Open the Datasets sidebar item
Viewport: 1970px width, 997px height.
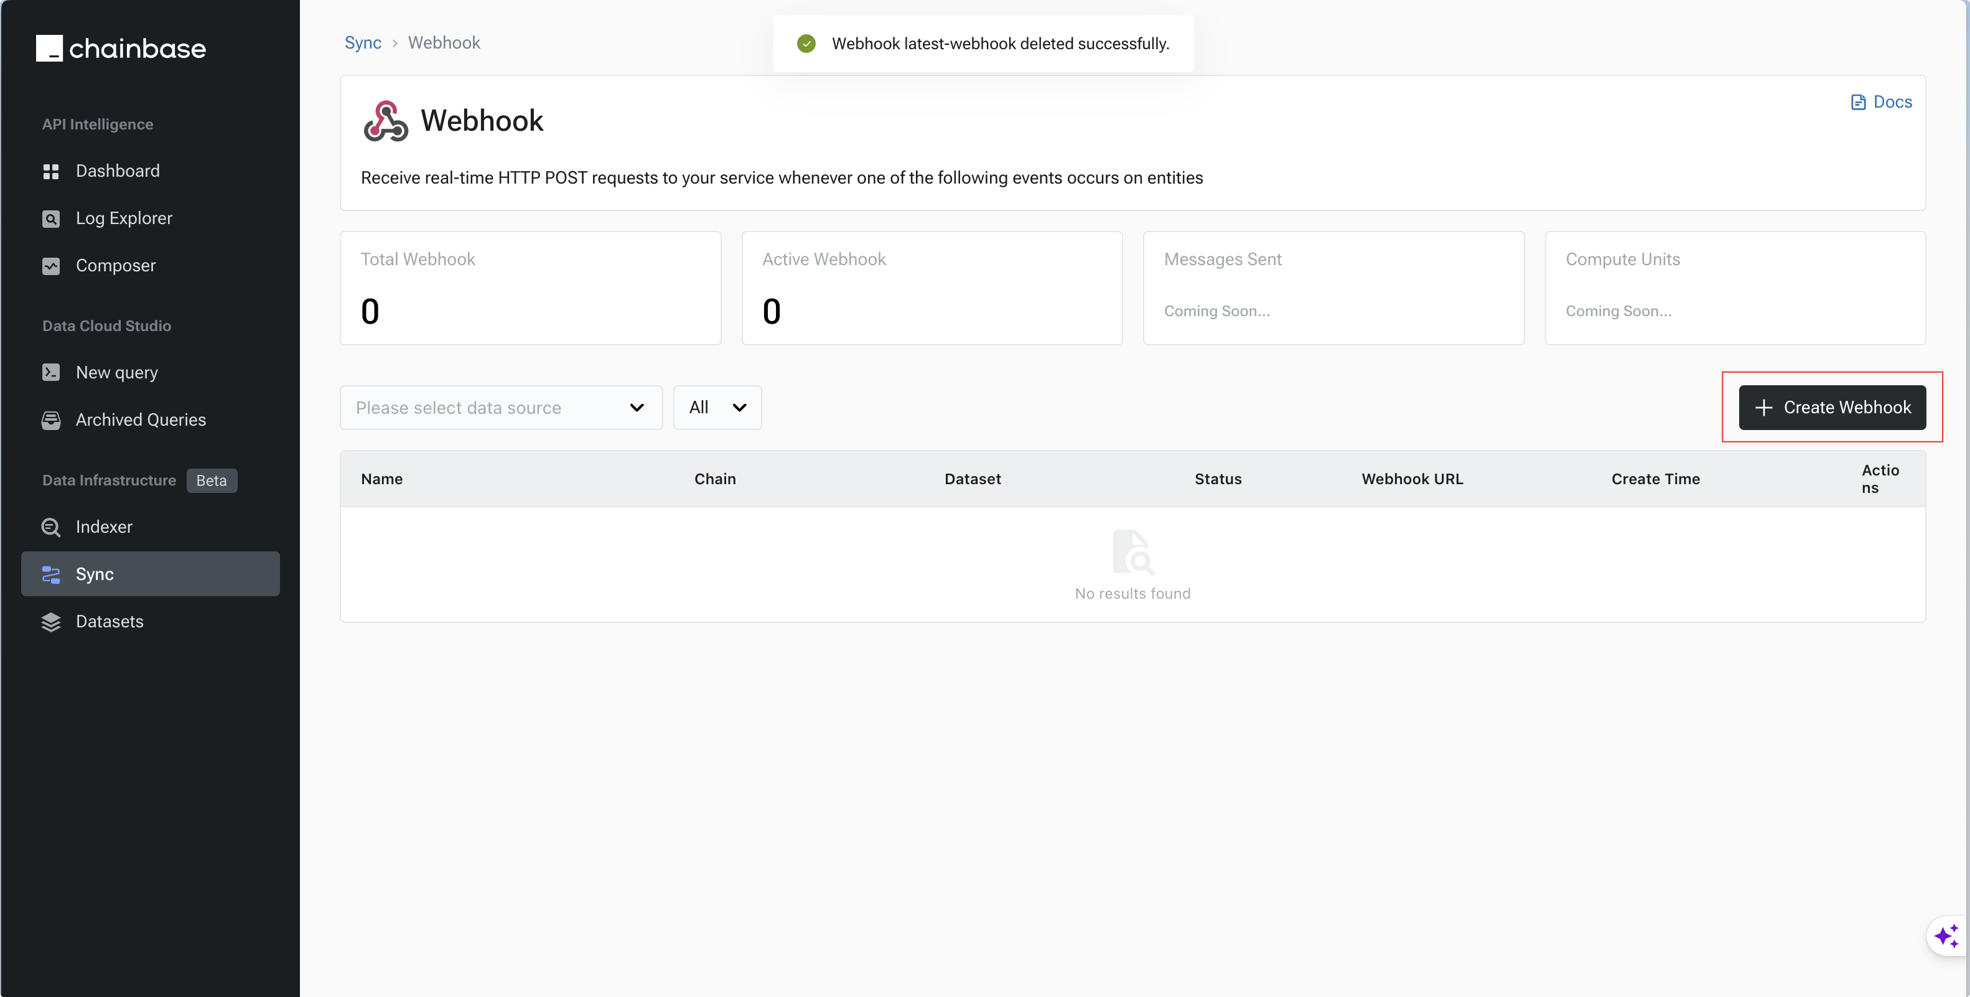coord(110,621)
